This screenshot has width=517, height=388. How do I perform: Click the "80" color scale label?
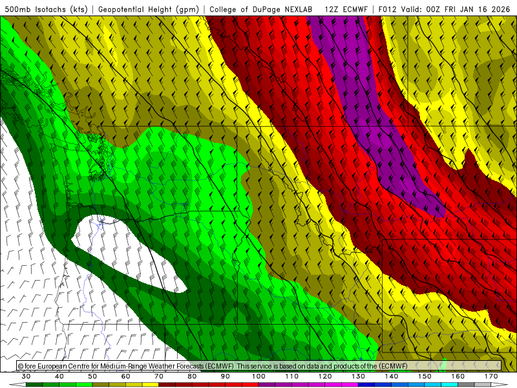192,376
